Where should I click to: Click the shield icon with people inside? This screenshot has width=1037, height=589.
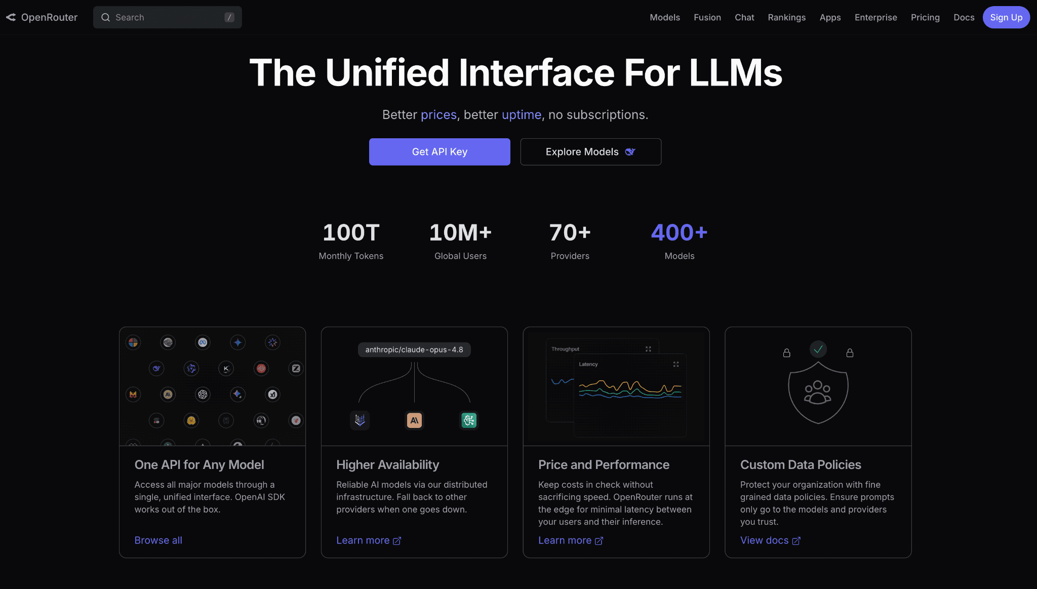point(818,393)
